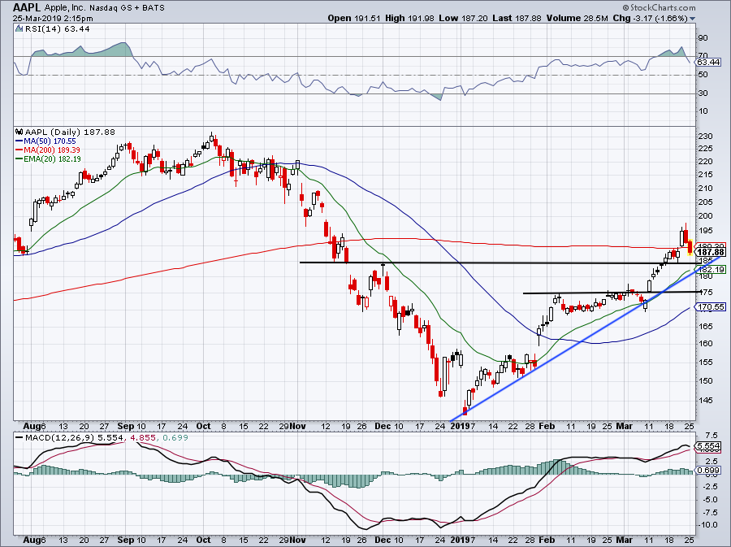Click the candlestick icon beside AAPL (Daily)
This screenshot has height=547, width=731.
[19, 132]
